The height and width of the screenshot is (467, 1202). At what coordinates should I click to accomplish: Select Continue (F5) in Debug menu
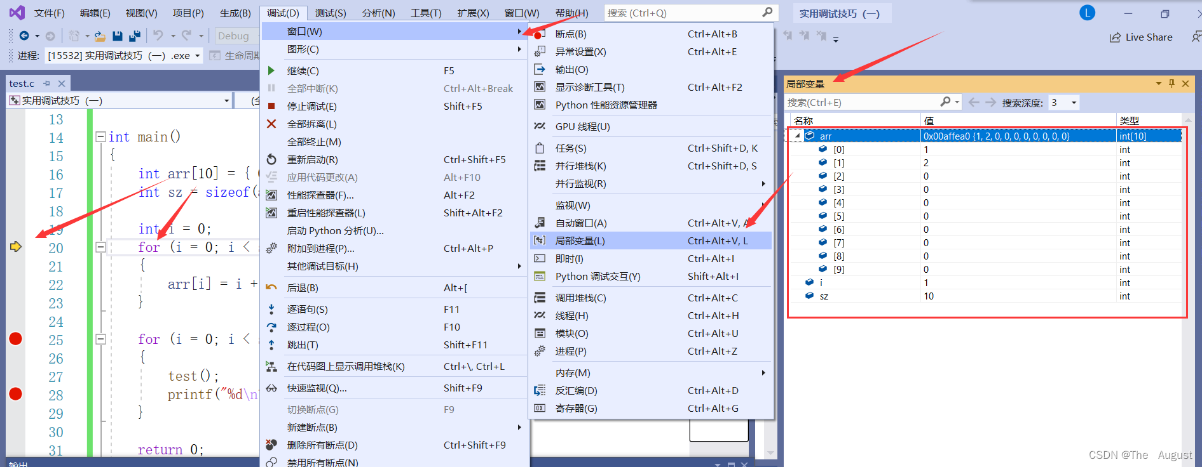coord(394,70)
